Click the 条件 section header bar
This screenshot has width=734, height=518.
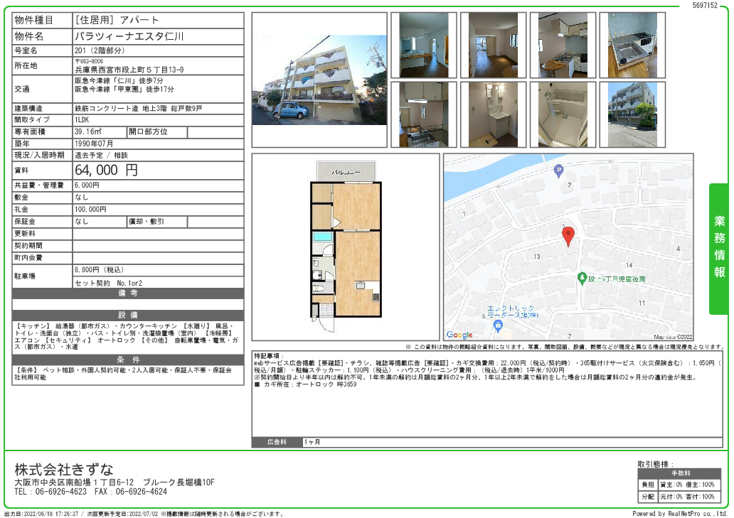[x=128, y=359]
